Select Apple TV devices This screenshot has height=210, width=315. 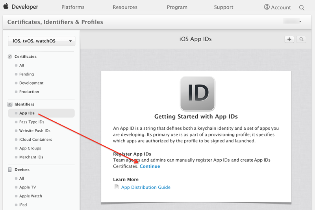28,187
